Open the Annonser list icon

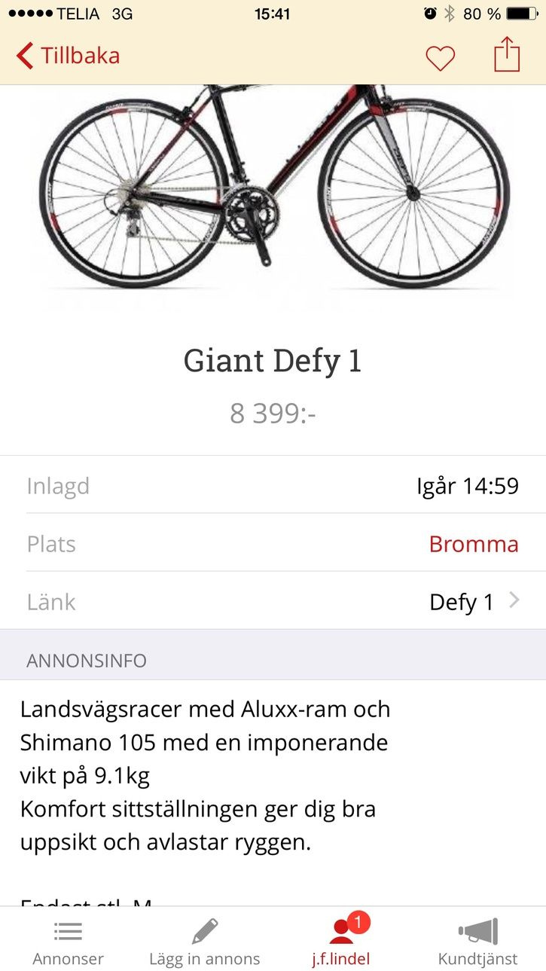tap(68, 933)
